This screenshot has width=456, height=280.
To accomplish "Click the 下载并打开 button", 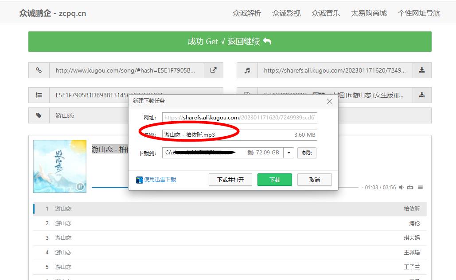I will tap(230, 180).
